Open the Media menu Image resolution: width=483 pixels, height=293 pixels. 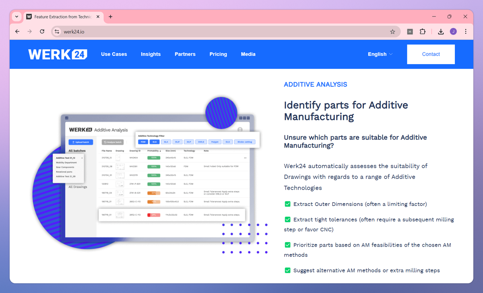(248, 54)
